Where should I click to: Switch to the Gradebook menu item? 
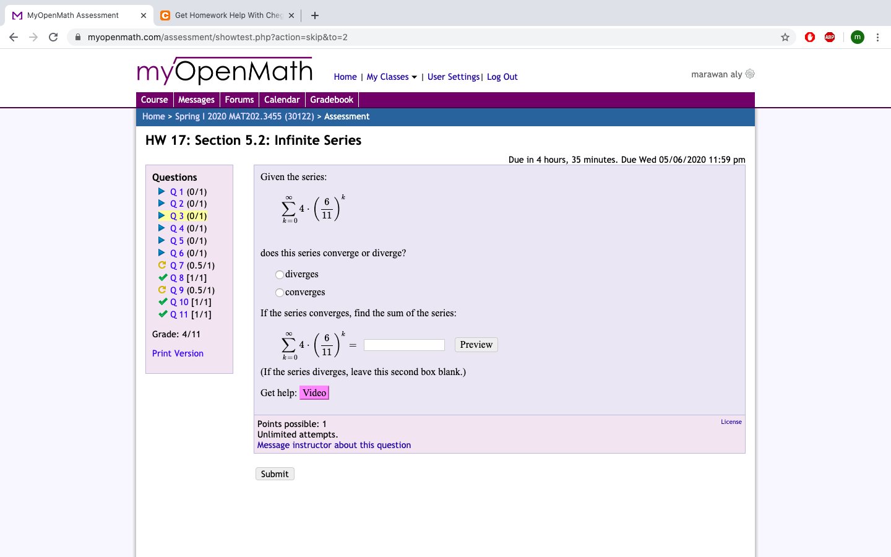332,99
